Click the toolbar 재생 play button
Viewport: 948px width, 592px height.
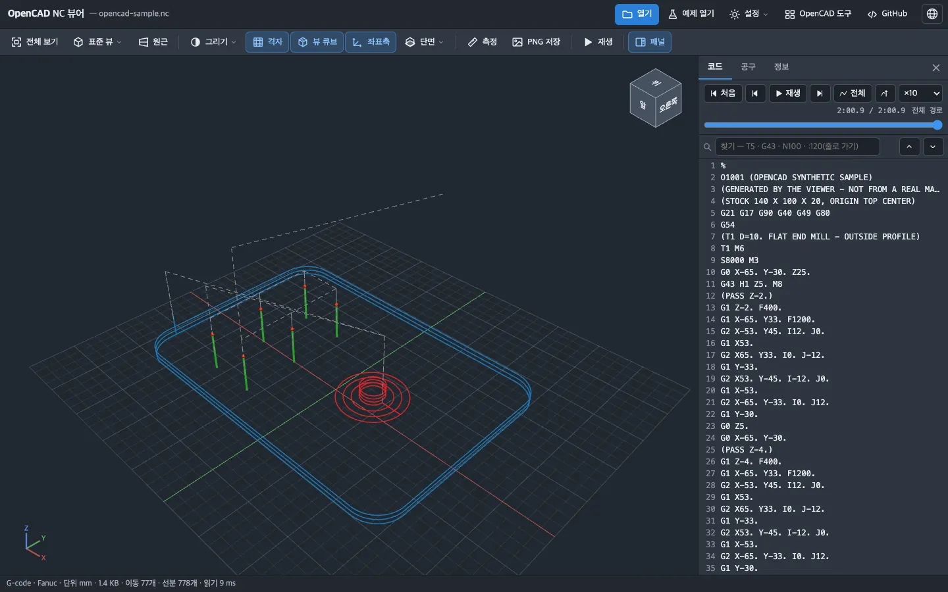click(598, 42)
